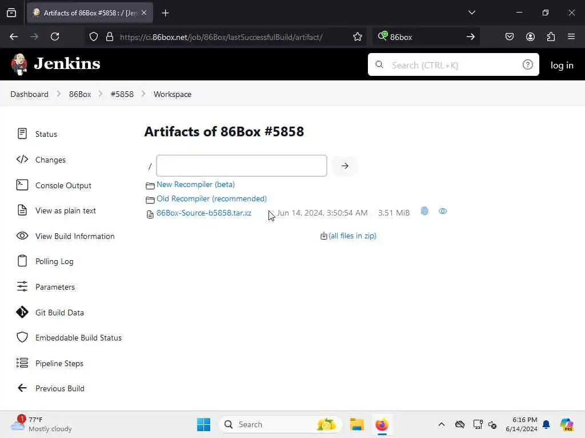Open the Firefox hamburger menu

(571, 36)
